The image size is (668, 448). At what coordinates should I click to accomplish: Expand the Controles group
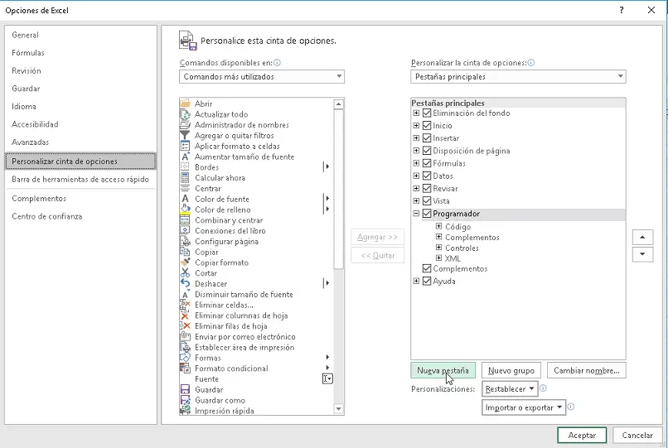tap(438, 248)
